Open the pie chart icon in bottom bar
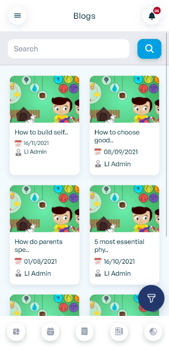This screenshot has width=169, height=348. (153, 332)
